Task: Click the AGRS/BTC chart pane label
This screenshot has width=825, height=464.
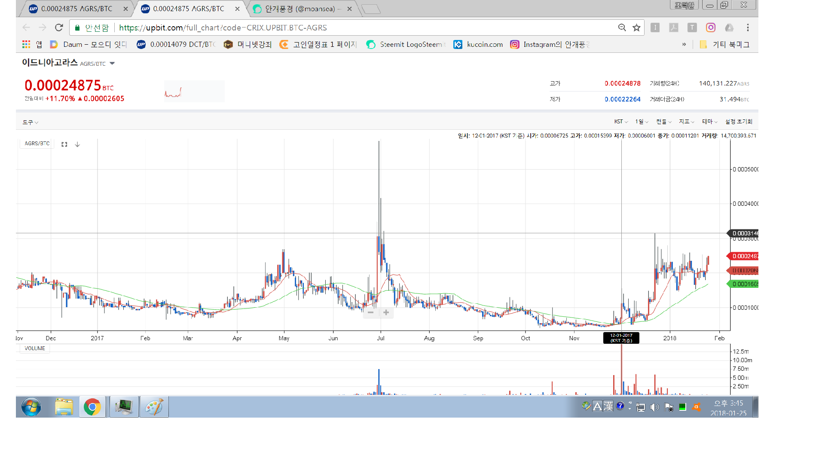Action: coord(37,143)
